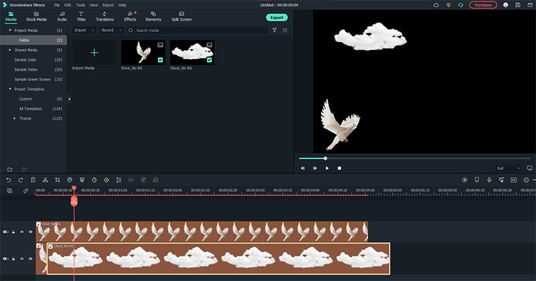Screen dimensions: 536x281
Task: Click the Purchase button
Action: click(483, 5)
